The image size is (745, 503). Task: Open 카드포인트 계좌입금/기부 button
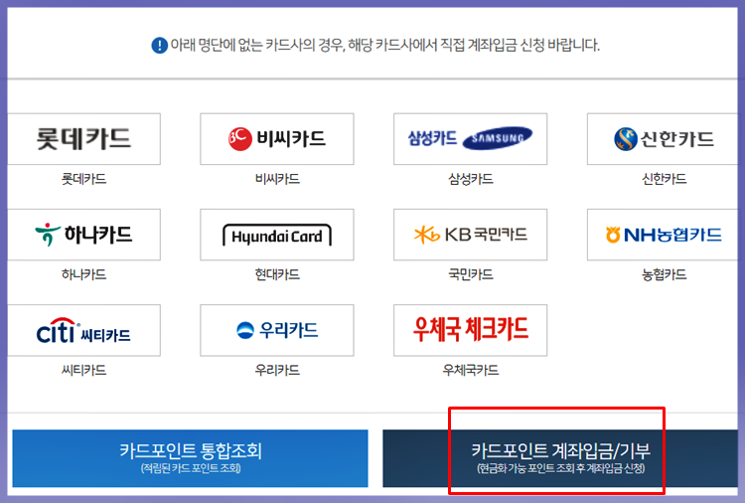click(560, 458)
